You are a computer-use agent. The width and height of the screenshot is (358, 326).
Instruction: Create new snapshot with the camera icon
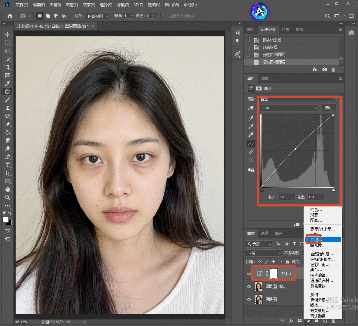(x=324, y=69)
